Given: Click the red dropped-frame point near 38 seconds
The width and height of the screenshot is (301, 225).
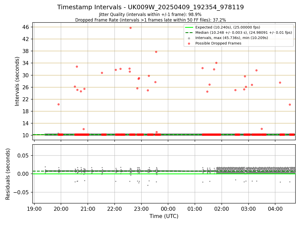Looking at the screenshot, I should [156, 52].
